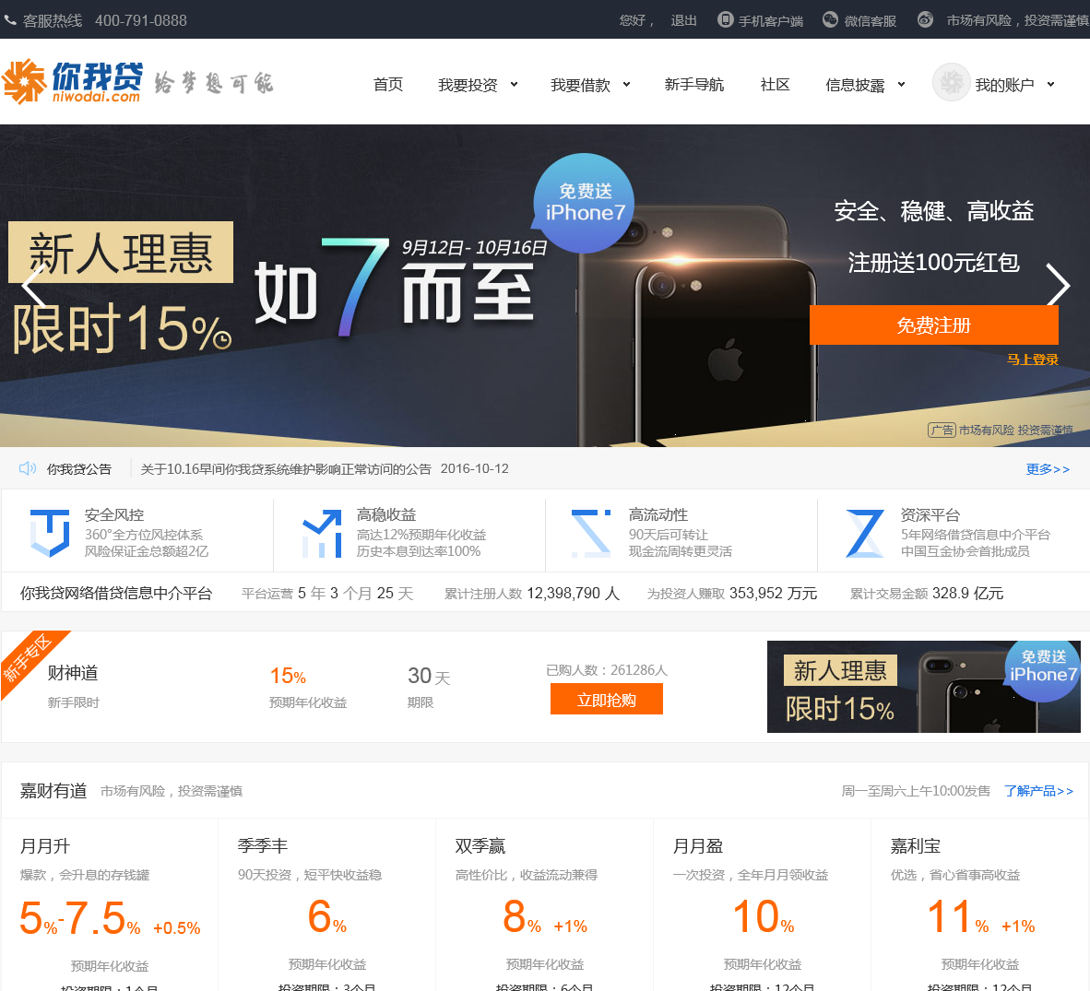Viewport: 1090px width, 991px height.
Task: Expand the 我要投资 dropdown arrow
Action: (x=515, y=84)
